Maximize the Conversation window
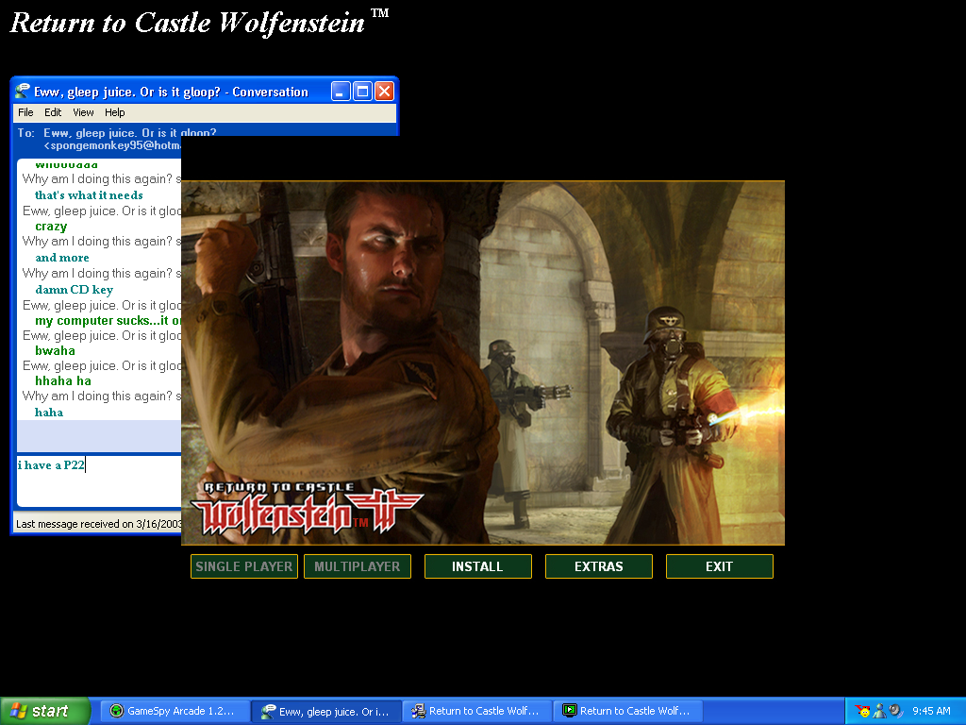Screen dimensions: 966x725 [362, 92]
